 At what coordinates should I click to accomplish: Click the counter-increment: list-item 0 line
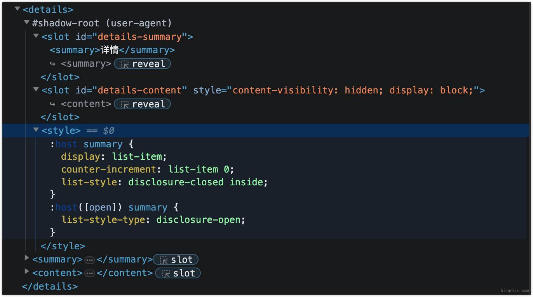coord(148,169)
